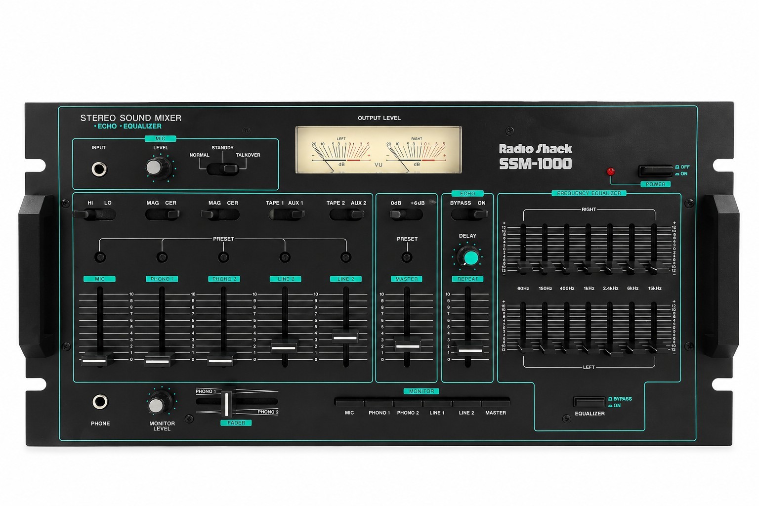
Task: Click the LINE 1 channel fader
Action: [x=284, y=347]
